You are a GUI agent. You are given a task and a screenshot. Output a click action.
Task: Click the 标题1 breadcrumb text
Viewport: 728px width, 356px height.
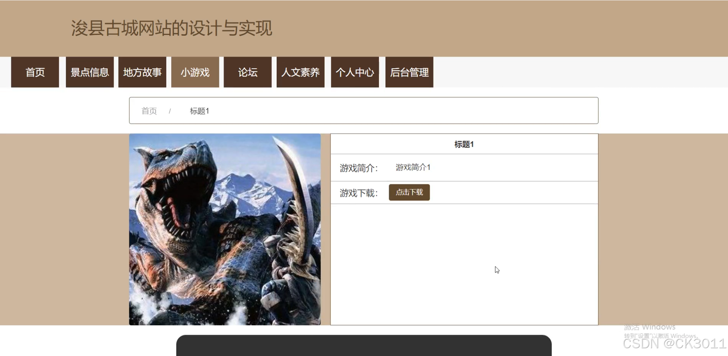(200, 111)
